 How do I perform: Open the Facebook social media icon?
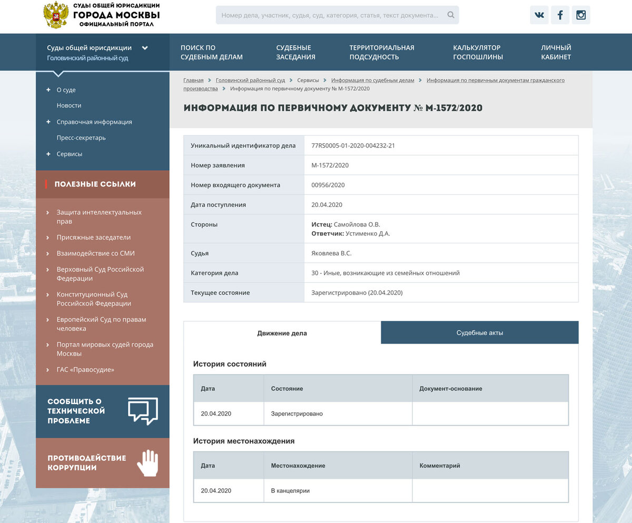[x=560, y=15]
